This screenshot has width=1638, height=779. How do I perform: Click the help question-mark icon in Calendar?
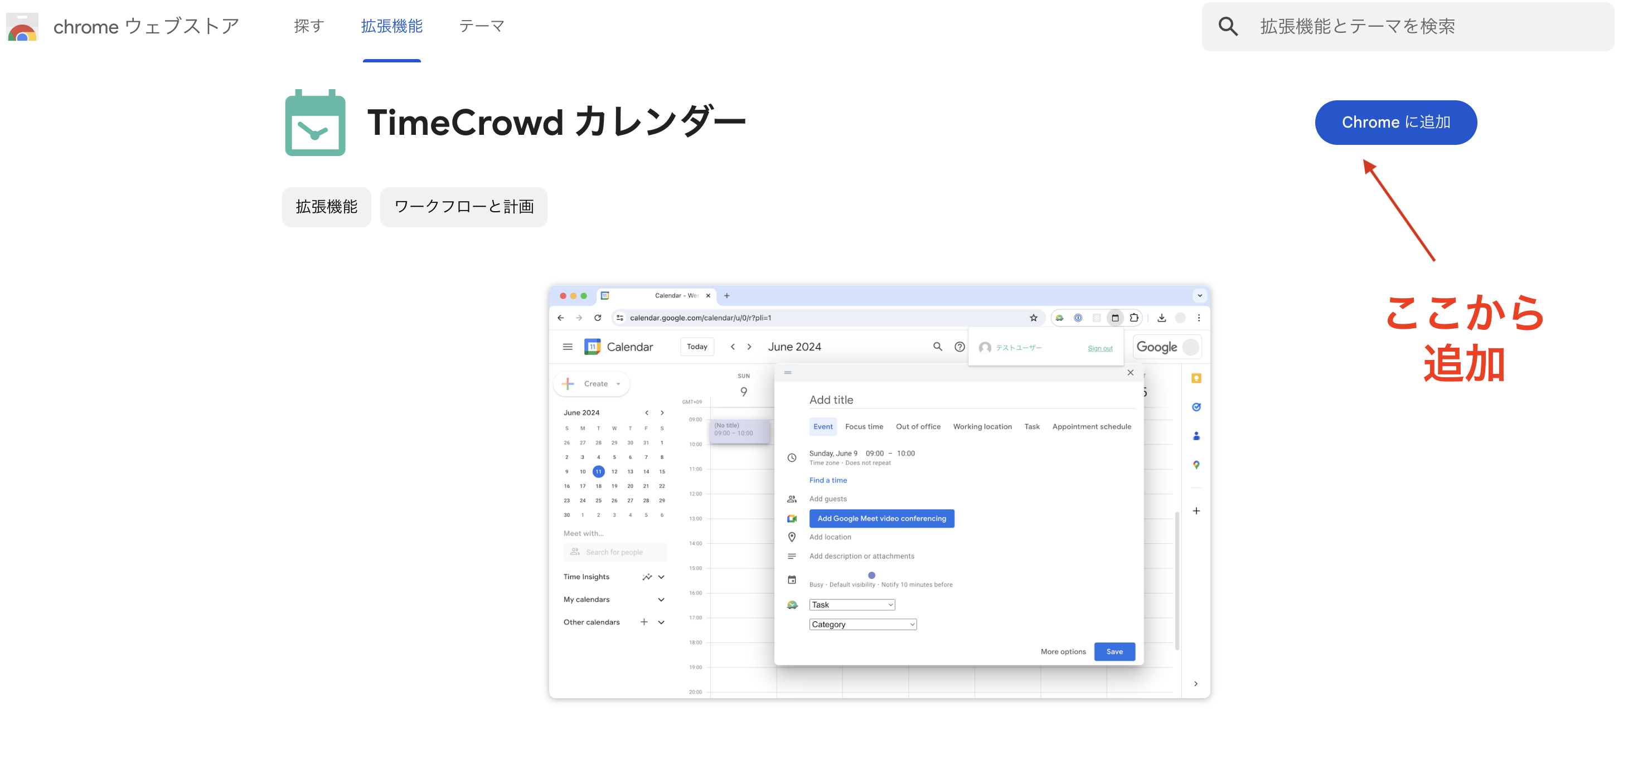coord(959,346)
